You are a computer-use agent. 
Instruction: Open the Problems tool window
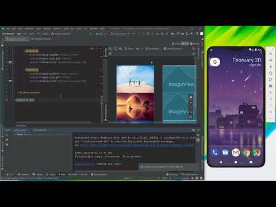[x=24, y=174]
